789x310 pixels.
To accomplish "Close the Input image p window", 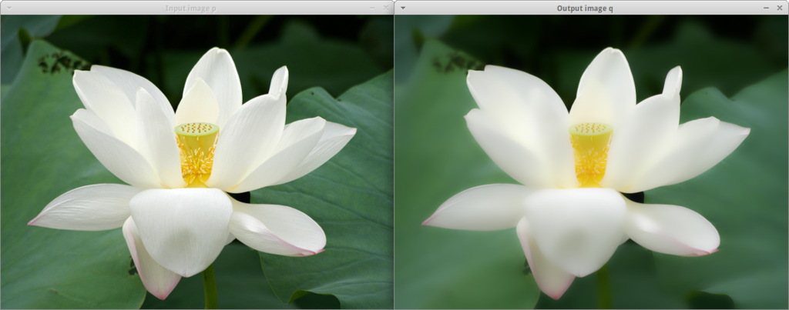I will 386,8.
